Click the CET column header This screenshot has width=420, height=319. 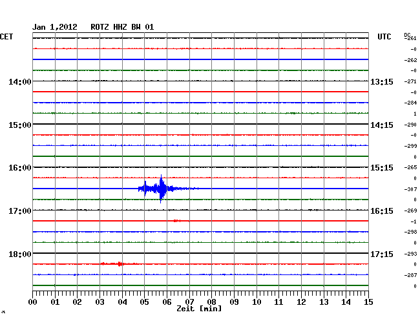pyautogui.click(x=6, y=36)
